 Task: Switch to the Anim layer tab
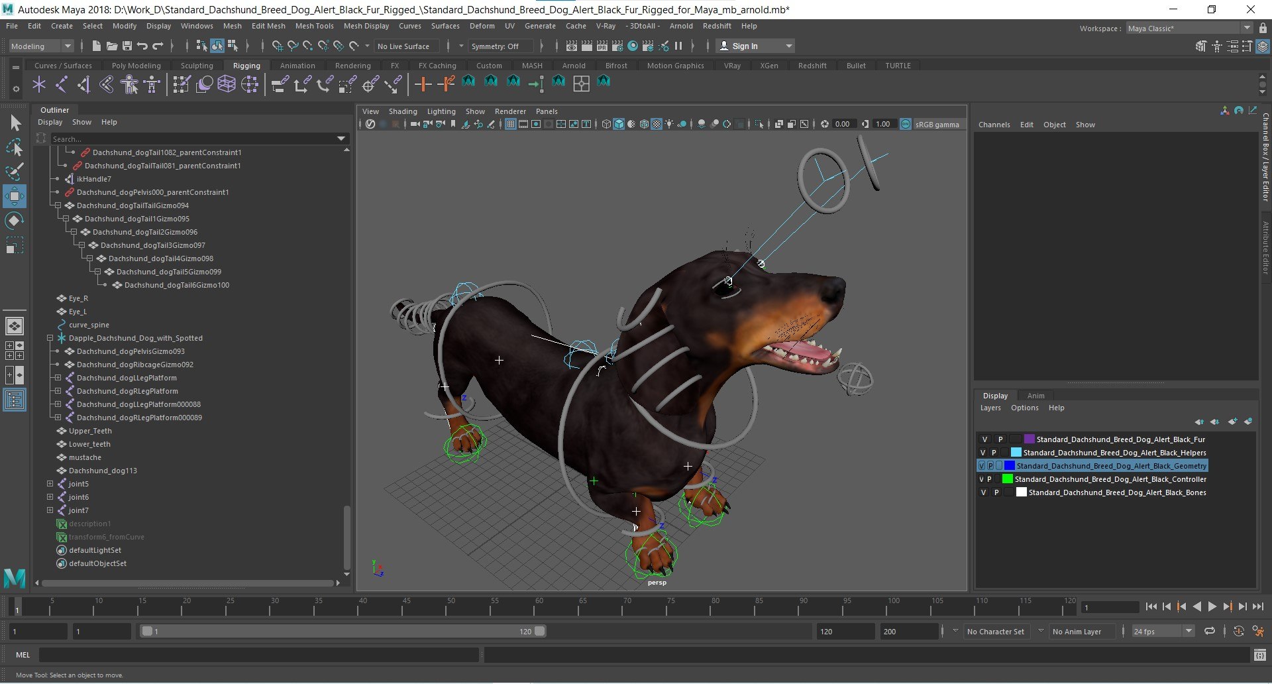1035,396
